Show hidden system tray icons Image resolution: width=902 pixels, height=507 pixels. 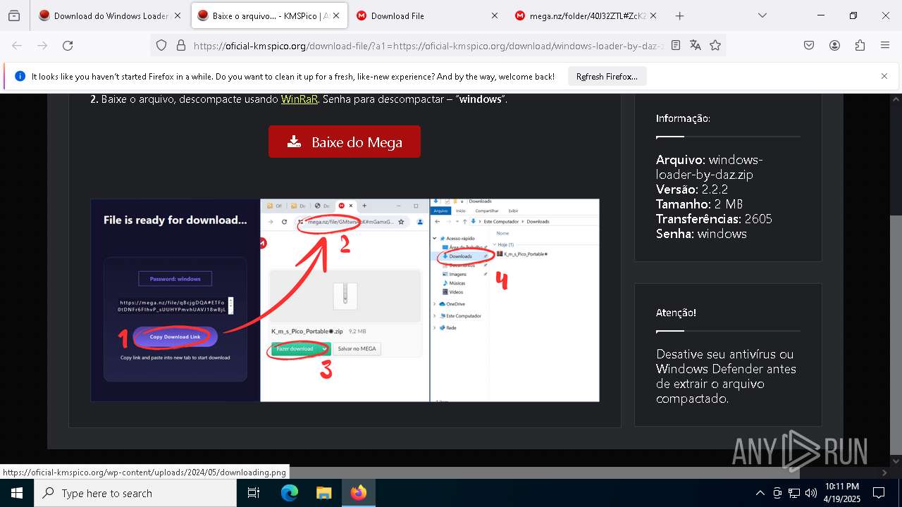pos(760,493)
